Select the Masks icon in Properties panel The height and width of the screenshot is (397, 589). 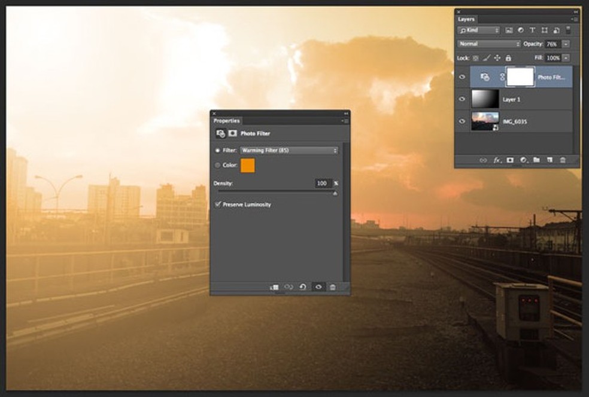point(232,134)
